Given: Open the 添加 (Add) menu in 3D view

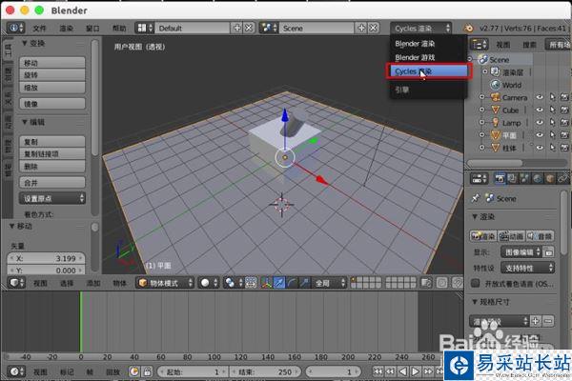Looking at the screenshot, I should [x=93, y=283].
